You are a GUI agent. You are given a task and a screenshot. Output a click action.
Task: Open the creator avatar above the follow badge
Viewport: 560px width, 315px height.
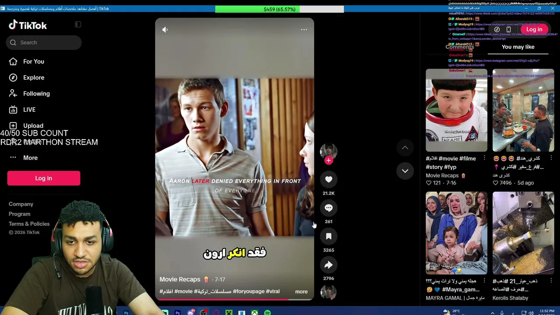pyautogui.click(x=329, y=150)
